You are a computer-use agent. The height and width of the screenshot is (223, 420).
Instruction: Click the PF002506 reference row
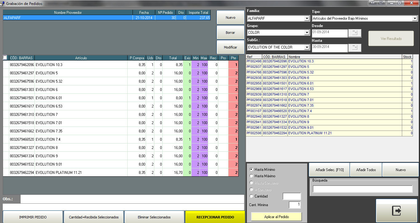click(329, 133)
